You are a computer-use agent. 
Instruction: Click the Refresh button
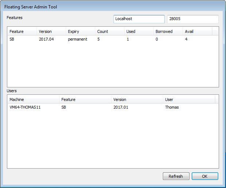pyautogui.click(x=176, y=176)
